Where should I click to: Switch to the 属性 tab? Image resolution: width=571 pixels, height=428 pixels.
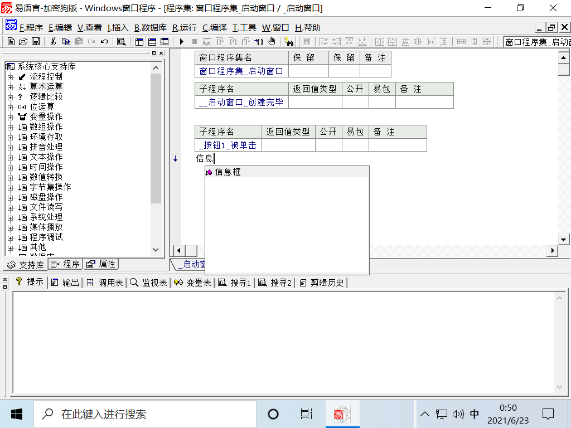(101, 264)
